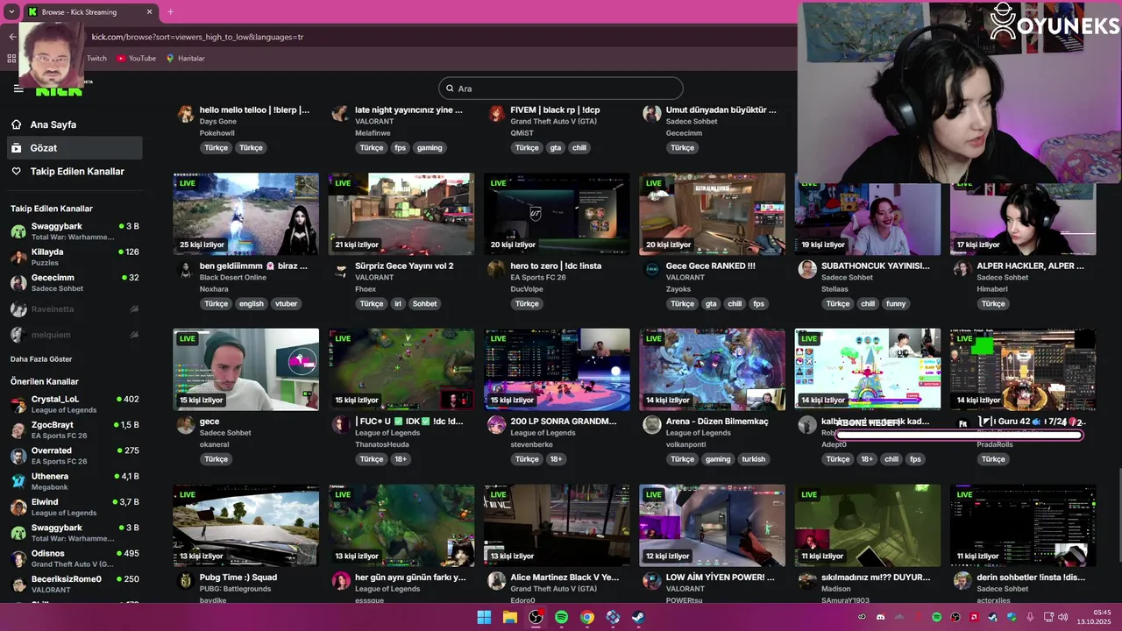This screenshot has height=631, width=1122.
Task: Click the Ara search field
Action: pyautogui.click(x=561, y=89)
